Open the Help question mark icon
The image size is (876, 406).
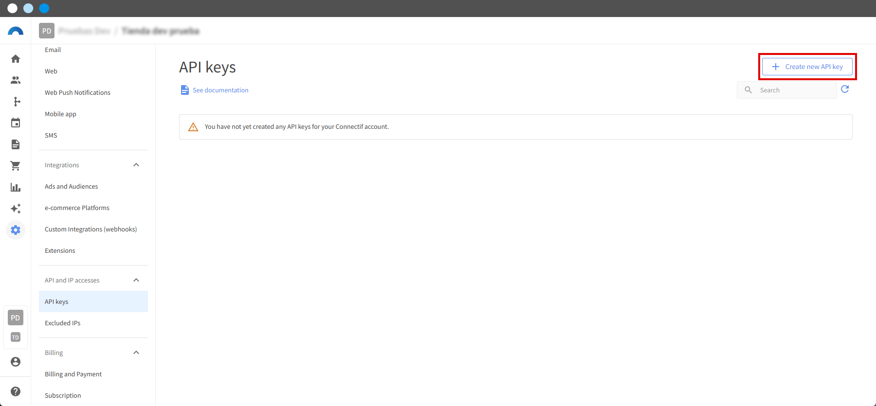pos(16,391)
